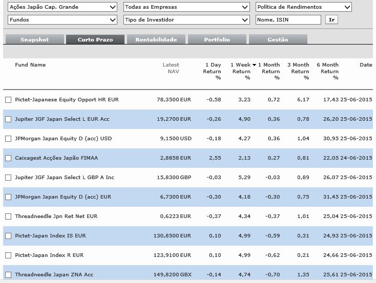Open fund Threadneedle Japan ZNA Acc
This screenshot has height=283, width=376.
click(x=54, y=275)
